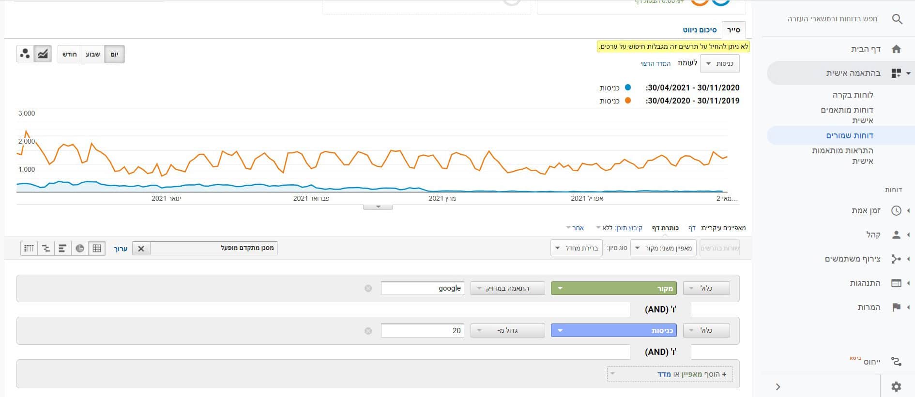Switch to the סיכום ניווט navigation summary tab
915x397 pixels.
(x=700, y=30)
